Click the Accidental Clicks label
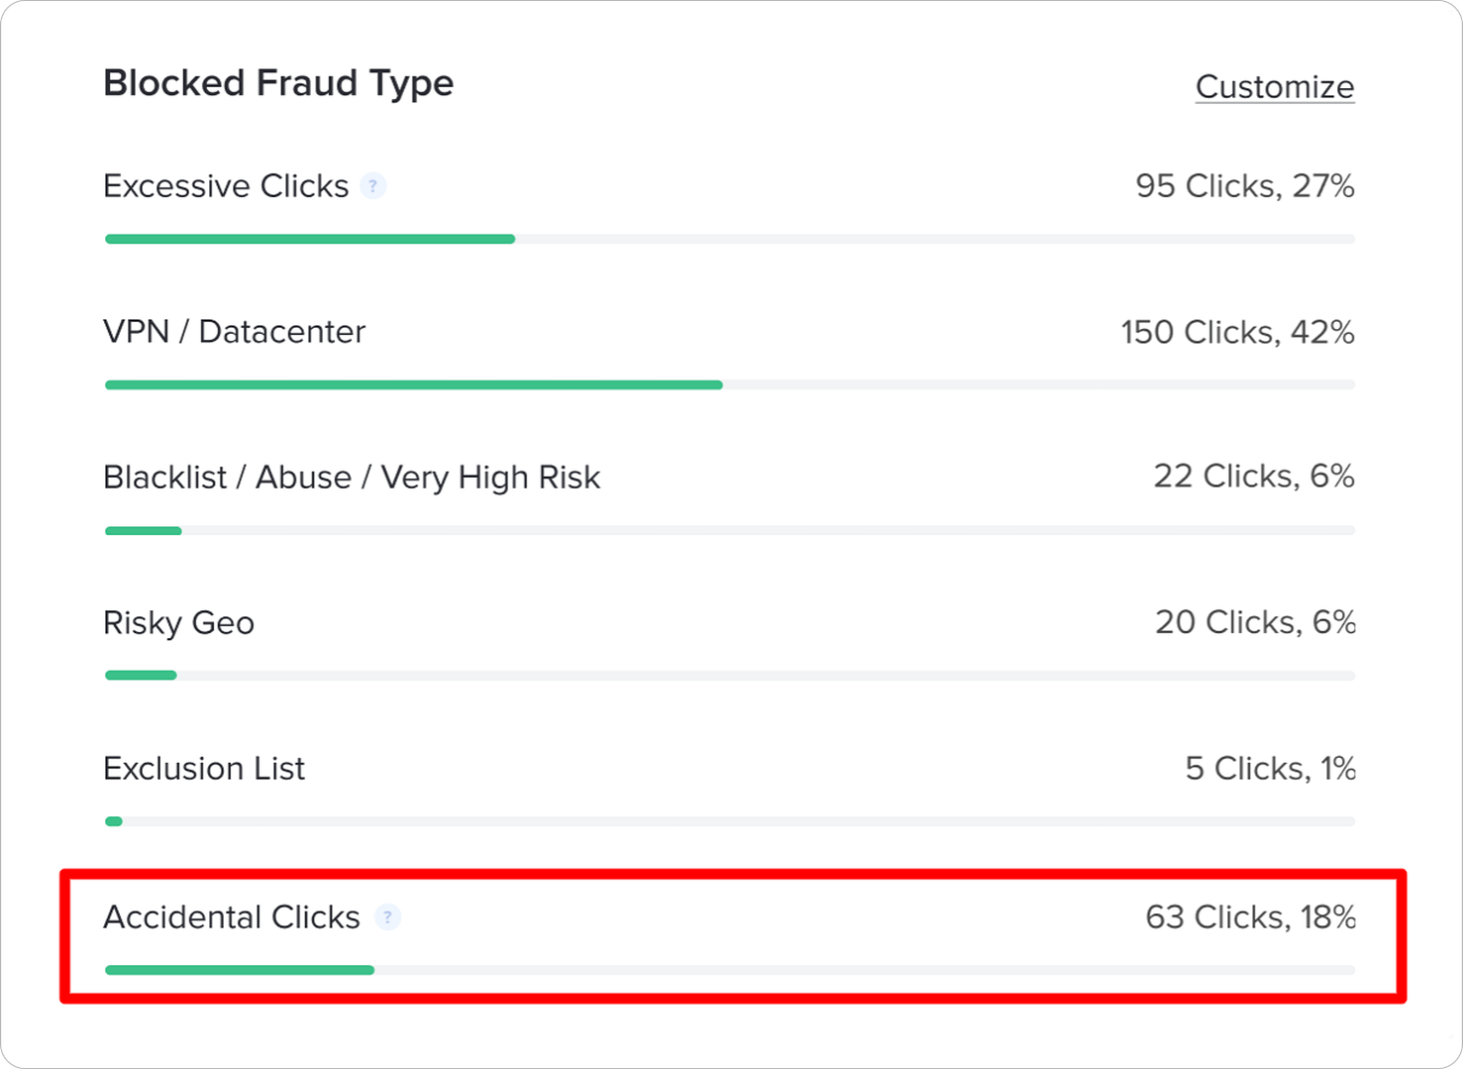This screenshot has width=1463, height=1069. [x=232, y=917]
